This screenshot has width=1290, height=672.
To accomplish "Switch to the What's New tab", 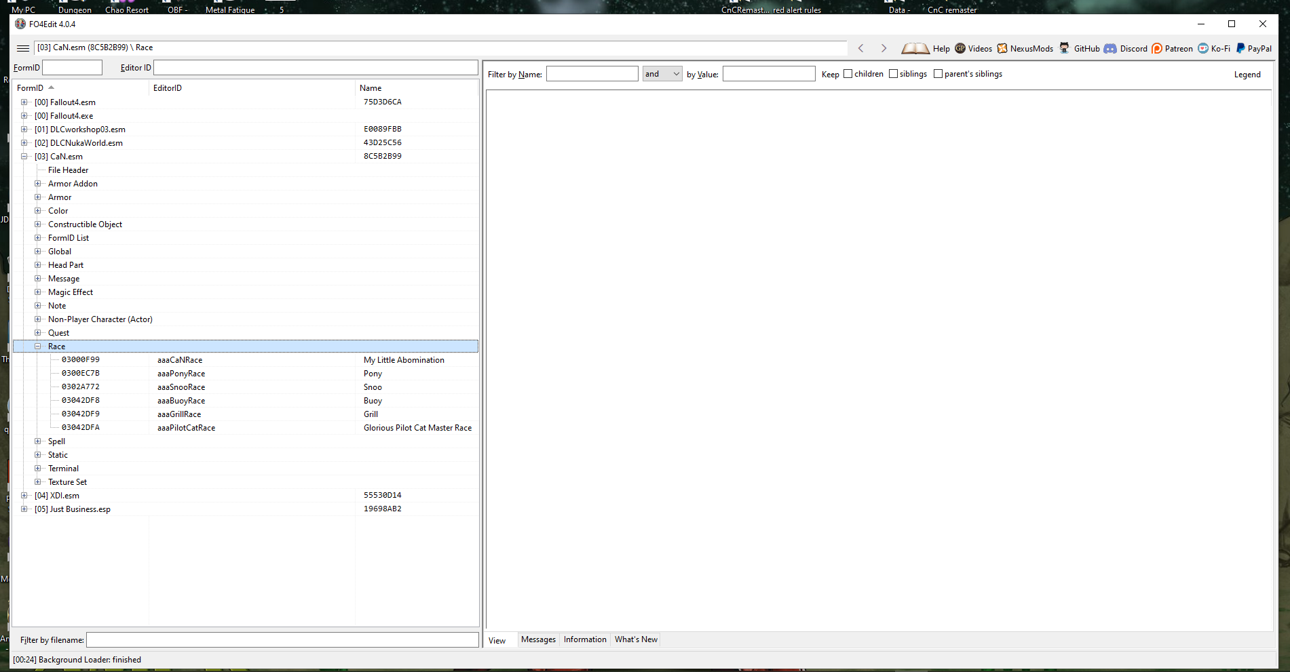I will (x=636, y=639).
